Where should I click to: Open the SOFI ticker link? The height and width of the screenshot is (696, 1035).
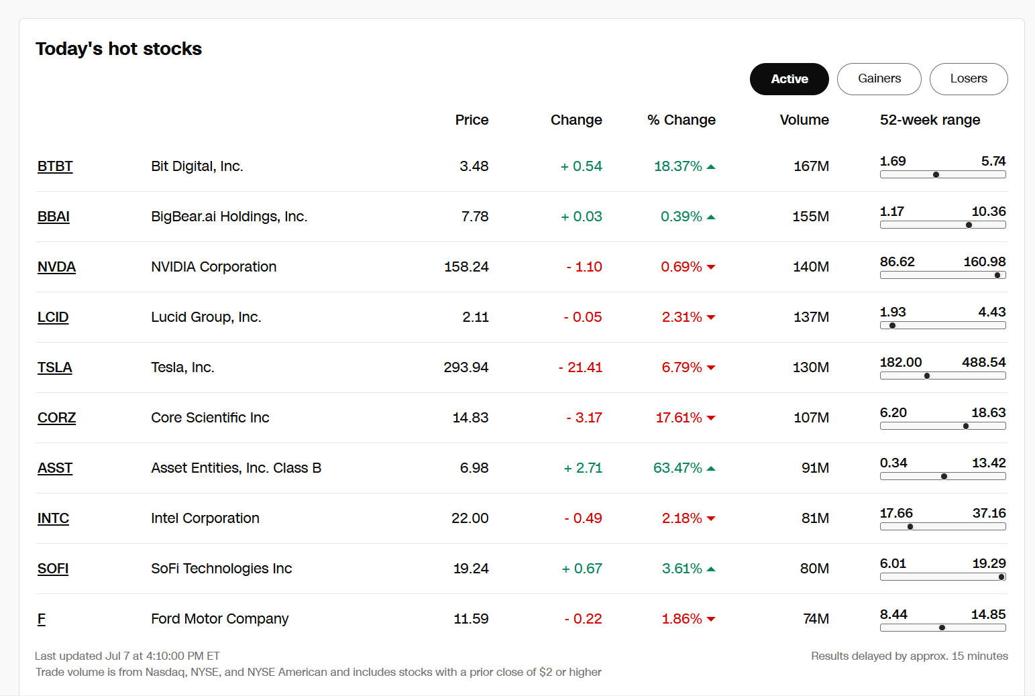point(53,569)
